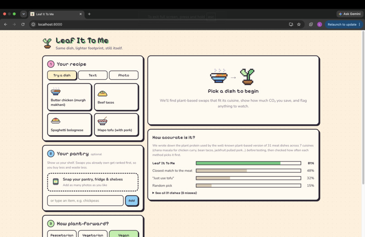The width and height of the screenshot is (365, 237).
Task: Close the Leaf It To Me tab
Action: [x=81, y=14]
